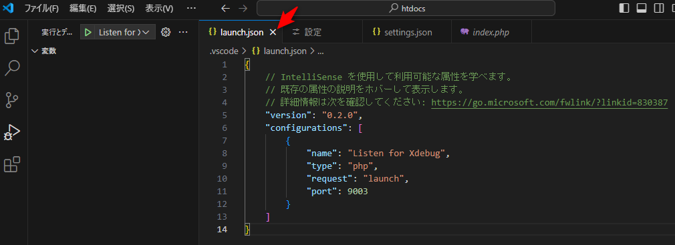Select the launch.json tab
The height and width of the screenshot is (245, 675).
[x=241, y=32]
